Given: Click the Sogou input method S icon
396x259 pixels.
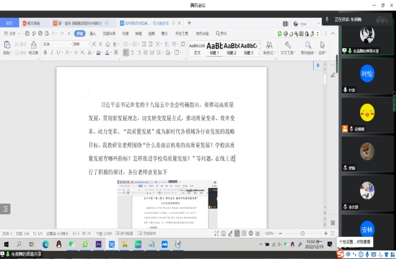Looking at the screenshot, I should click(341, 254).
